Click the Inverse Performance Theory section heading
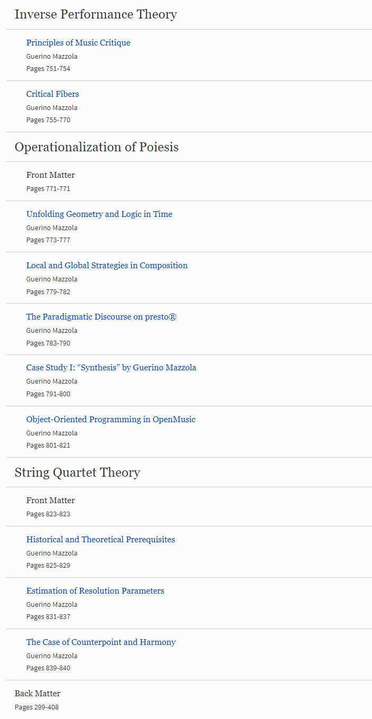 (x=96, y=14)
